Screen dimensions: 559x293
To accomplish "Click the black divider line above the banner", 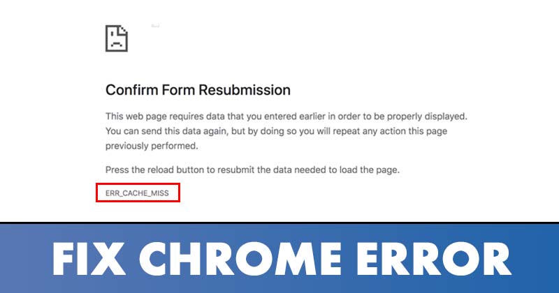I will (x=279, y=223).
